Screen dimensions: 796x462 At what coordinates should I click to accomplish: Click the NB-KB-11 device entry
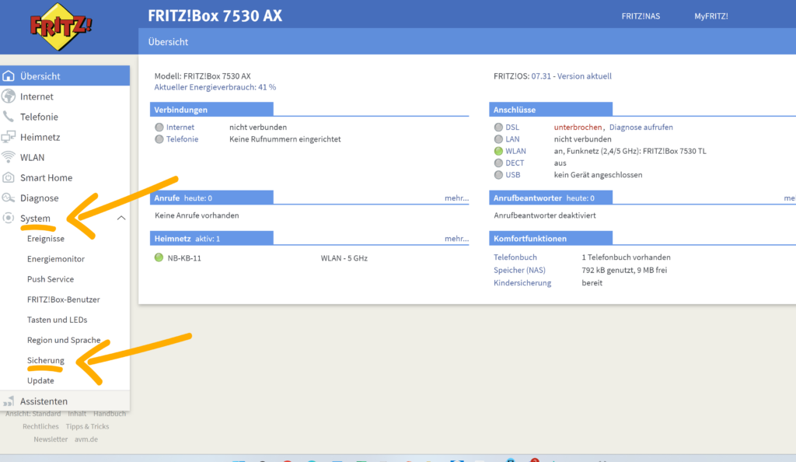click(x=184, y=258)
